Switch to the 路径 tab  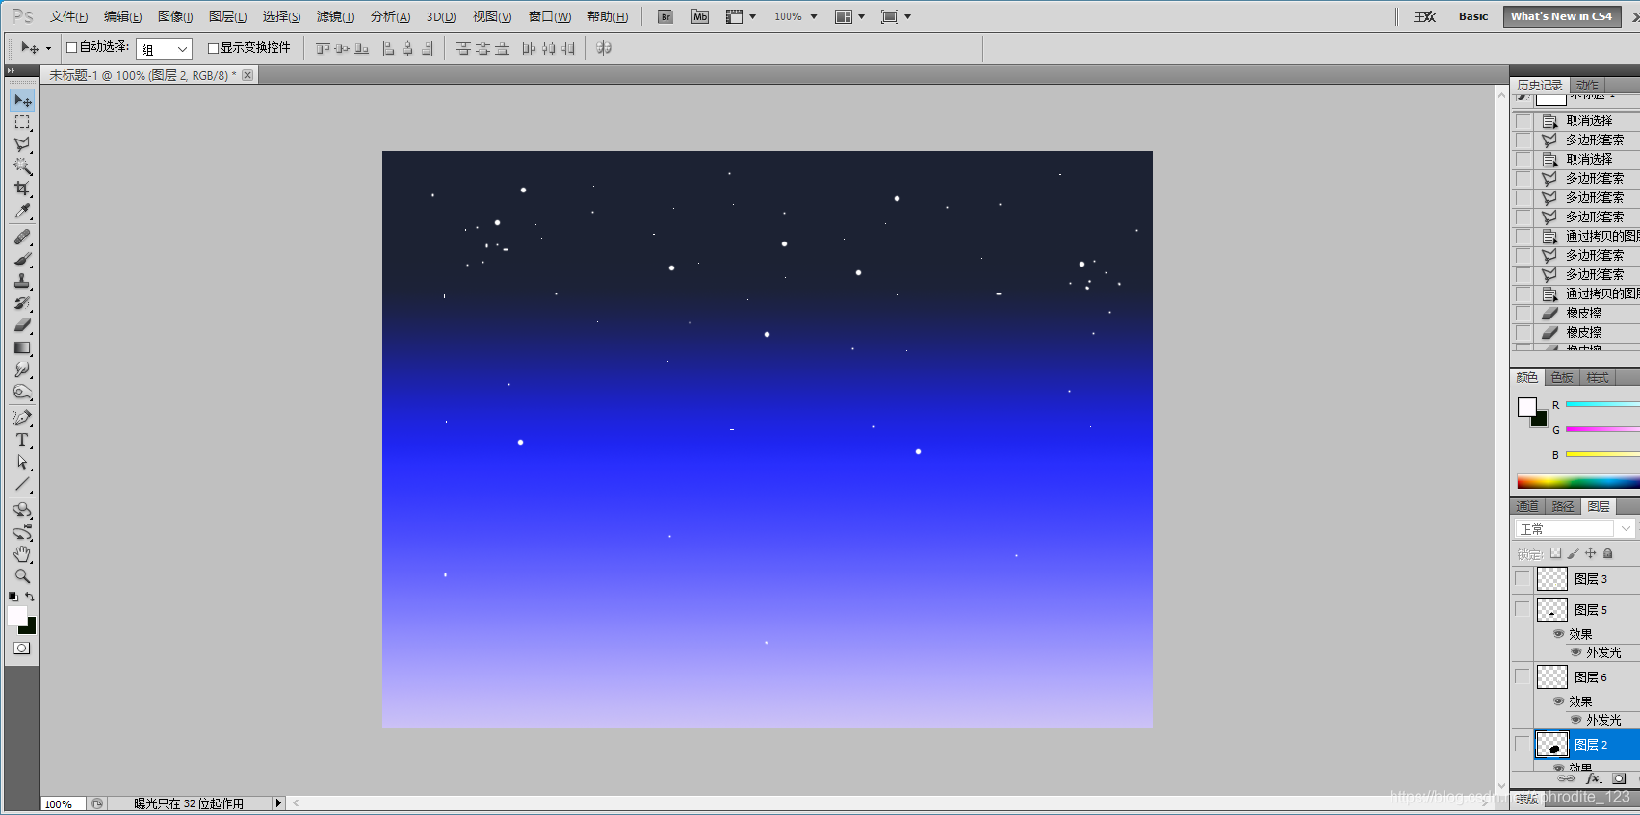click(x=1563, y=506)
